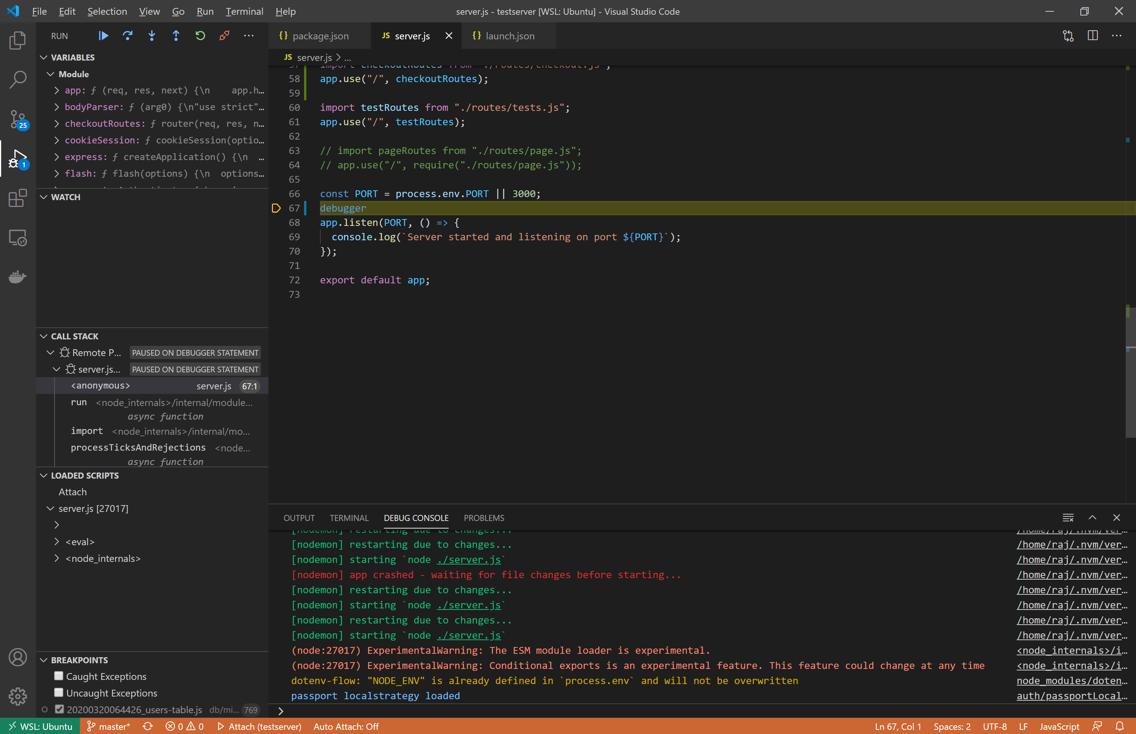Open the Extensions view in activity bar

[x=18, y=198]
